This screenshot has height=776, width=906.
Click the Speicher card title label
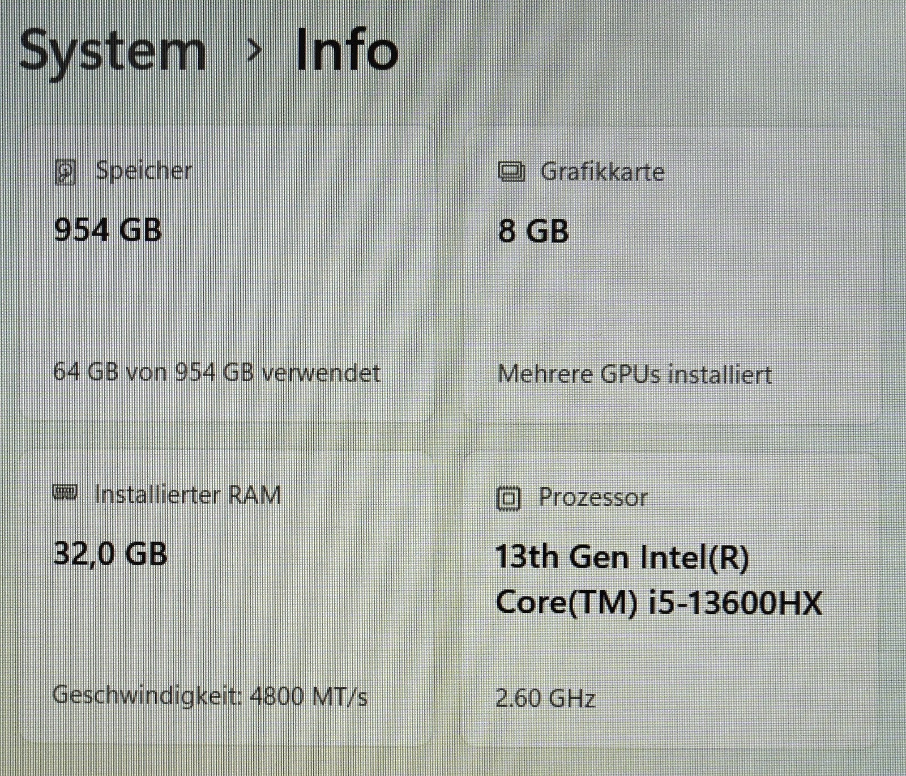(144, 171)
